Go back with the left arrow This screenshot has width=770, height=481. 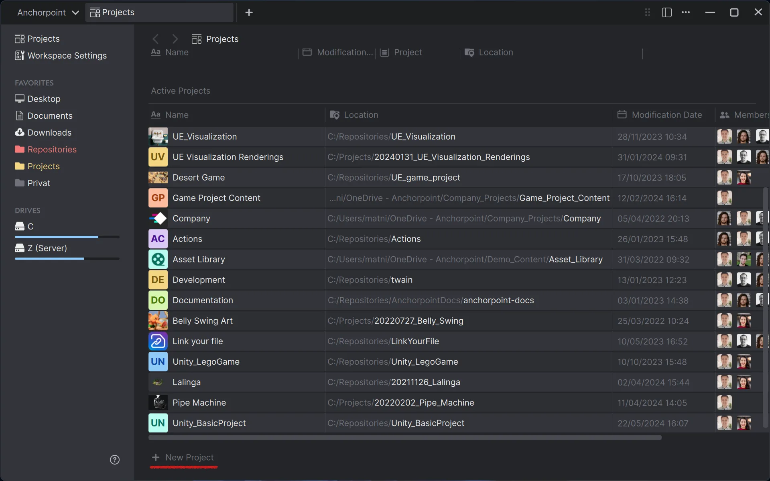point(156,39)
